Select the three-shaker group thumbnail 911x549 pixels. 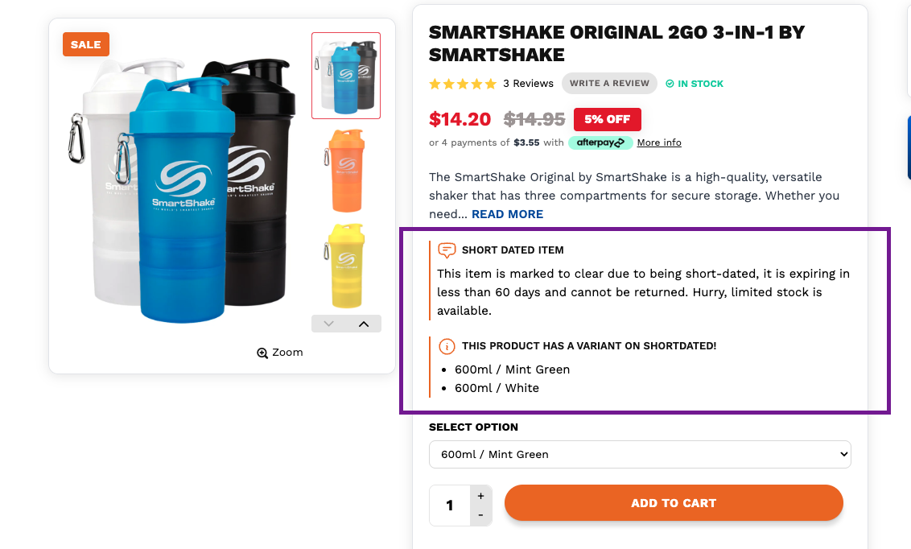point(346,76)
